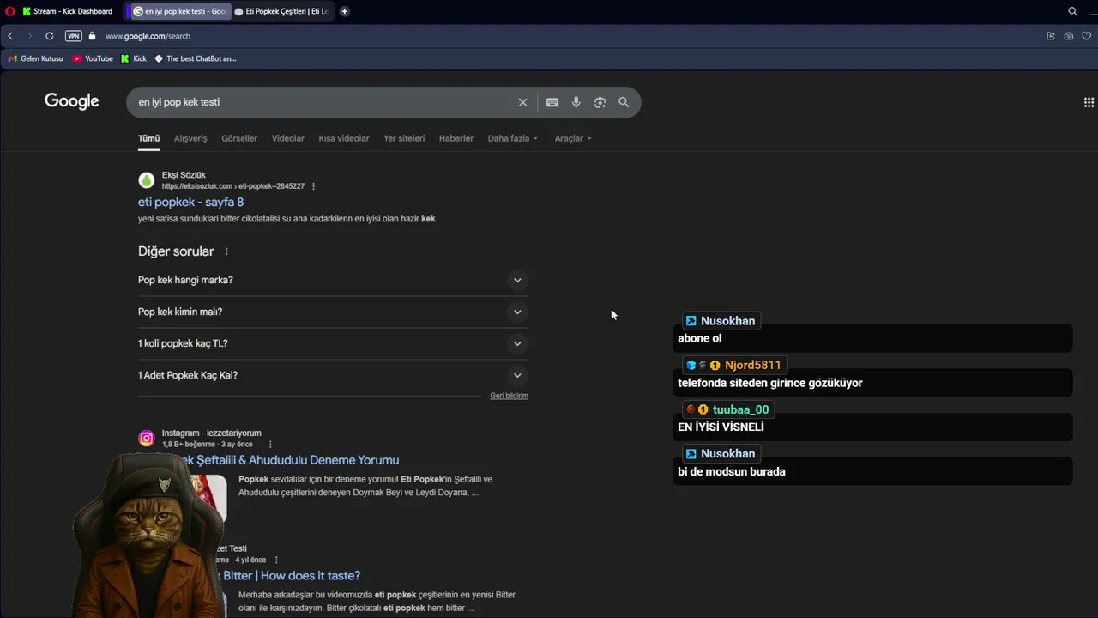
Task: Open the 'Bitter | How does it taste?' result
Action: pyautogui.click(x=292, y=575)
